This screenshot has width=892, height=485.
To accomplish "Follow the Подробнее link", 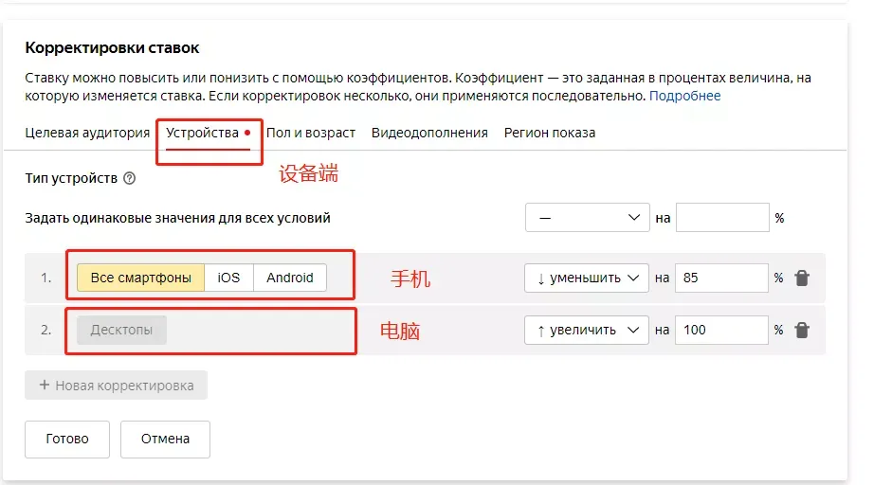I will (x=685, y=96).
